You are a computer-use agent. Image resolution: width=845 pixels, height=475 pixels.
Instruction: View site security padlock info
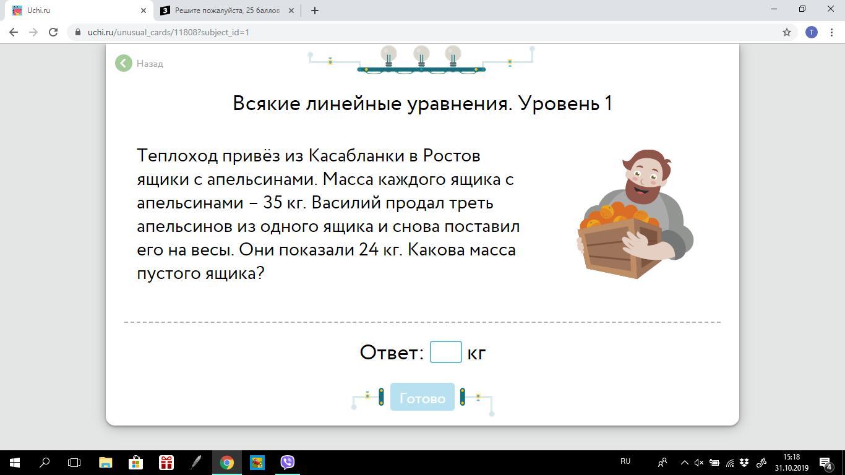(78, 32)
